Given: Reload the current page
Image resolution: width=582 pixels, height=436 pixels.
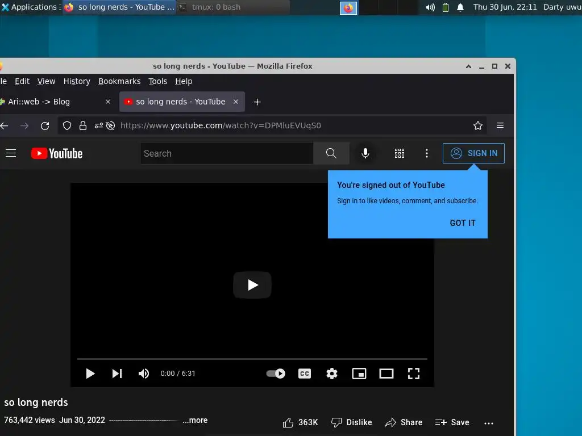Looking at the screenshot, I should (x=45, y=125).
